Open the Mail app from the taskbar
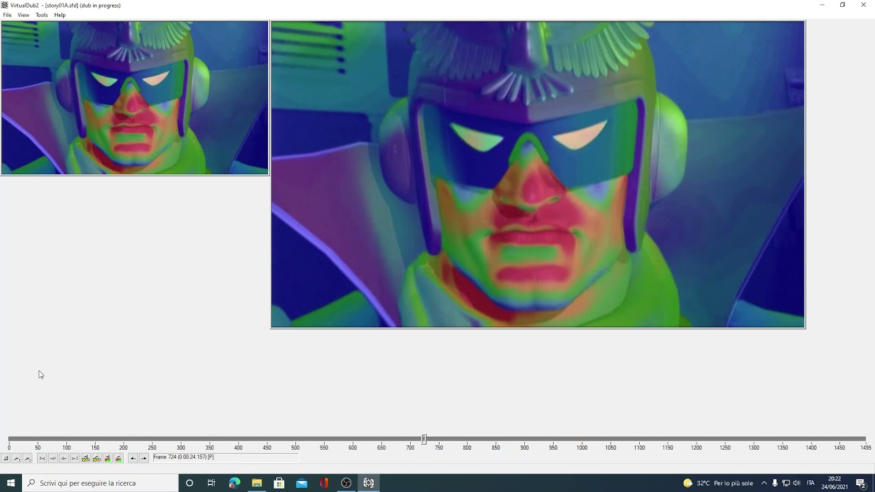The image size is (875, 492). pos(301,483)
